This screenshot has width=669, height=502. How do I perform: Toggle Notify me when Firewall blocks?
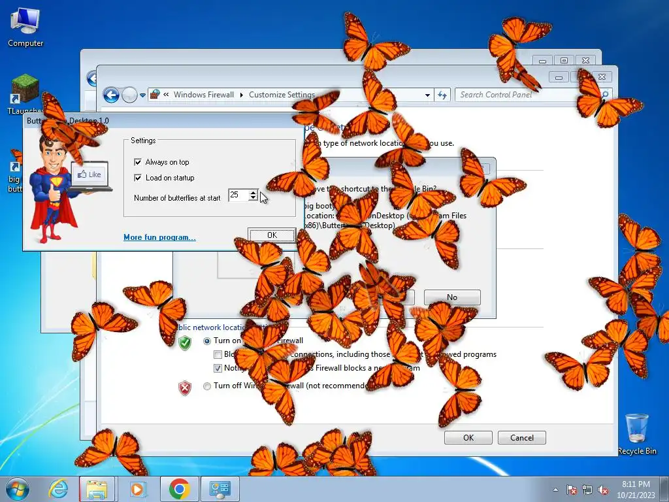(x=218, y=369)
